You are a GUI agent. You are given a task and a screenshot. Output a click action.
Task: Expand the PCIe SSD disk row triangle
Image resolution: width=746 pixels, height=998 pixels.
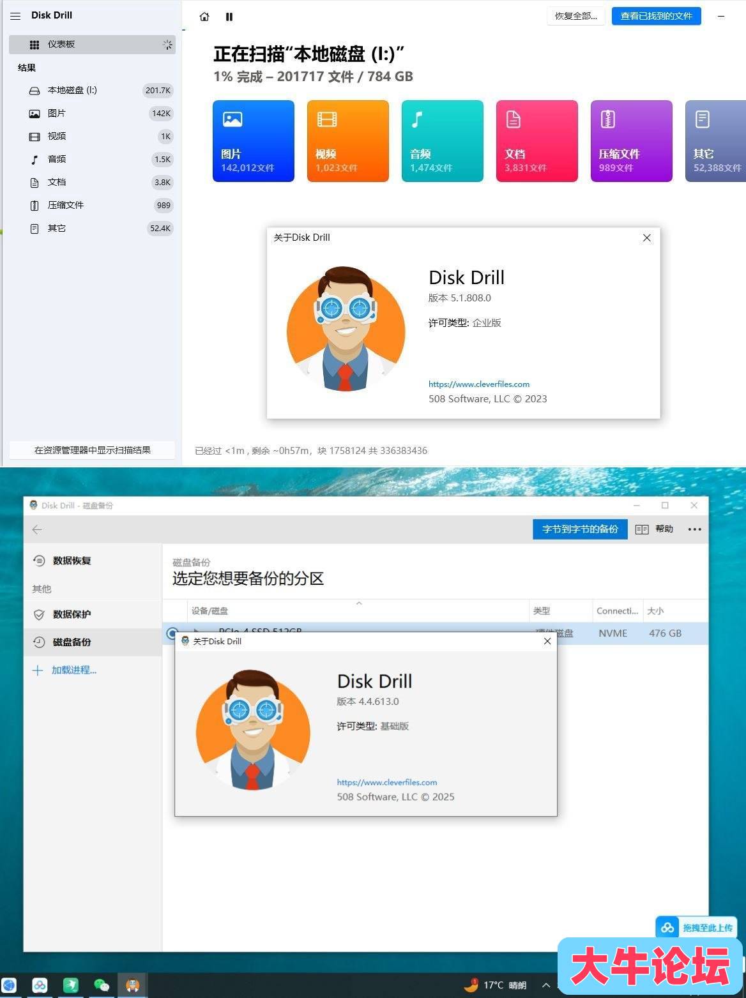(x=197, y=631)
